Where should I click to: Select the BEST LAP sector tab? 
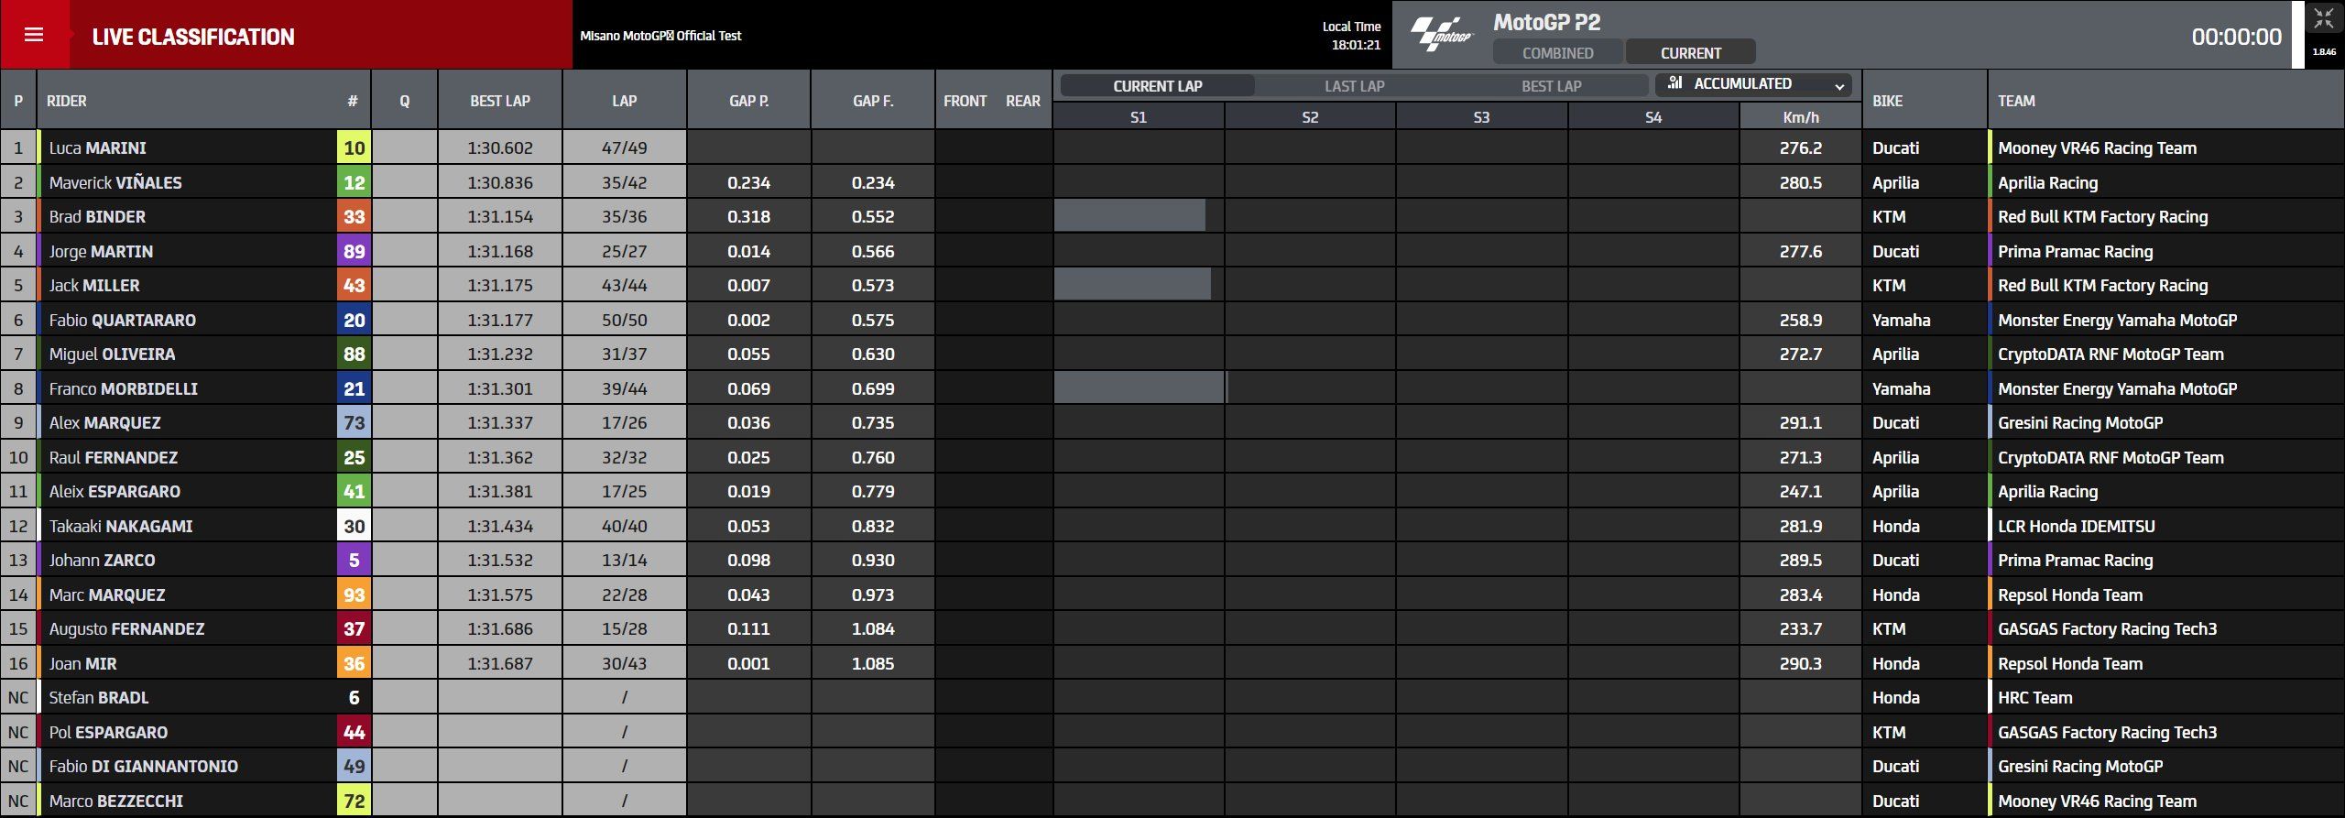pyautogui.click(x=1551, y=86)
